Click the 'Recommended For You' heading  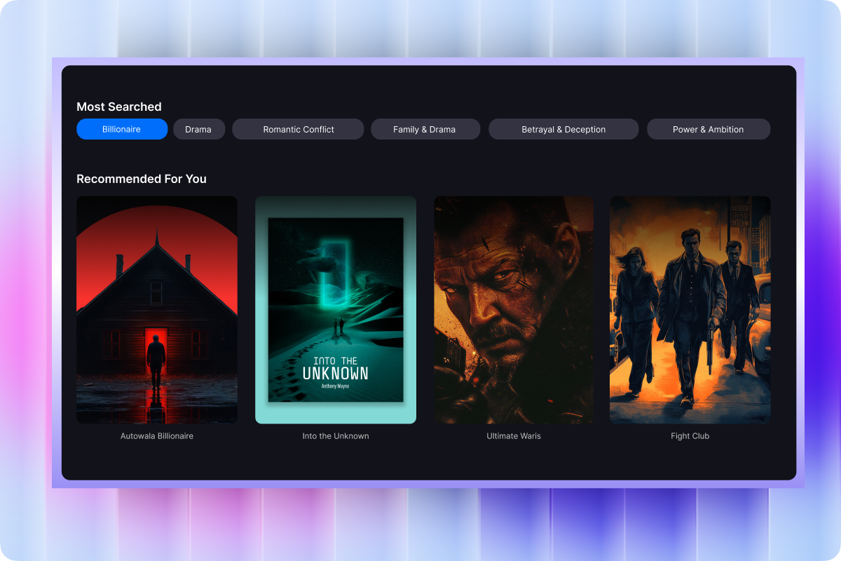coord(142,179)
